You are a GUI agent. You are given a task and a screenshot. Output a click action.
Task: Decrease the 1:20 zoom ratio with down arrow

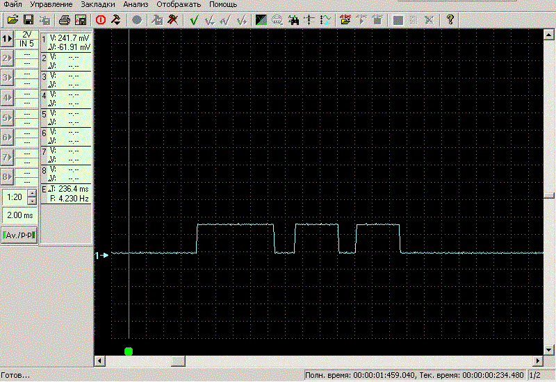pyautogui.click(x=32, y=201)
